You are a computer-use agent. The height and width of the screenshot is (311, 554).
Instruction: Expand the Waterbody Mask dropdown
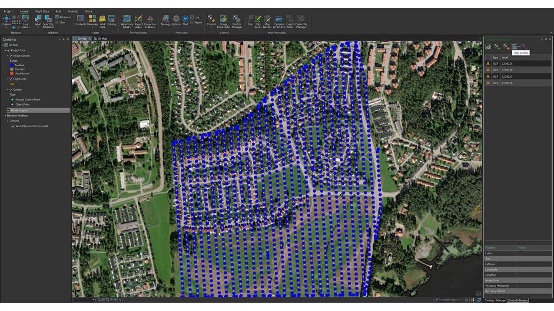[x=127, y=27]
